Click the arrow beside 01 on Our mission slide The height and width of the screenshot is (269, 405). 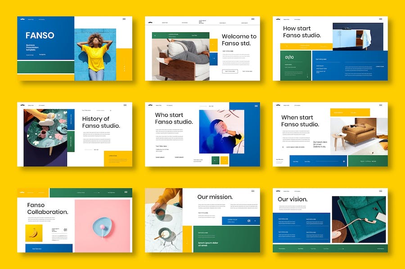pyautogui.click(x=255, y=221)
